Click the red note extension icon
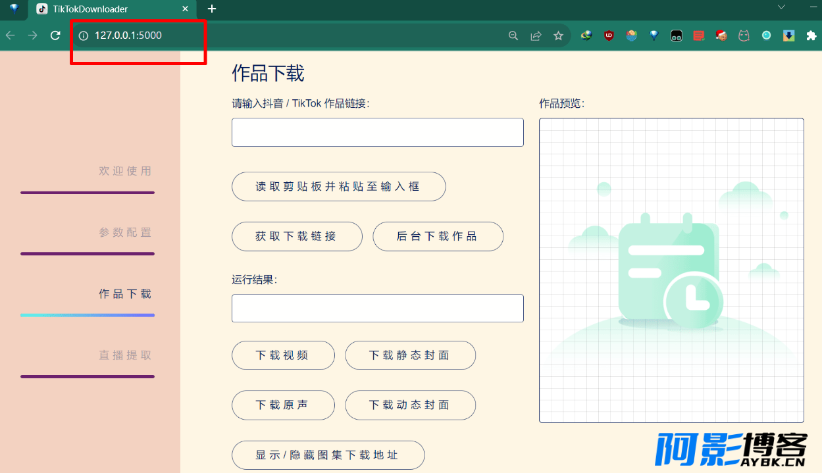The width and height of the screenshot is (822, 473). [x=699, y=36]
